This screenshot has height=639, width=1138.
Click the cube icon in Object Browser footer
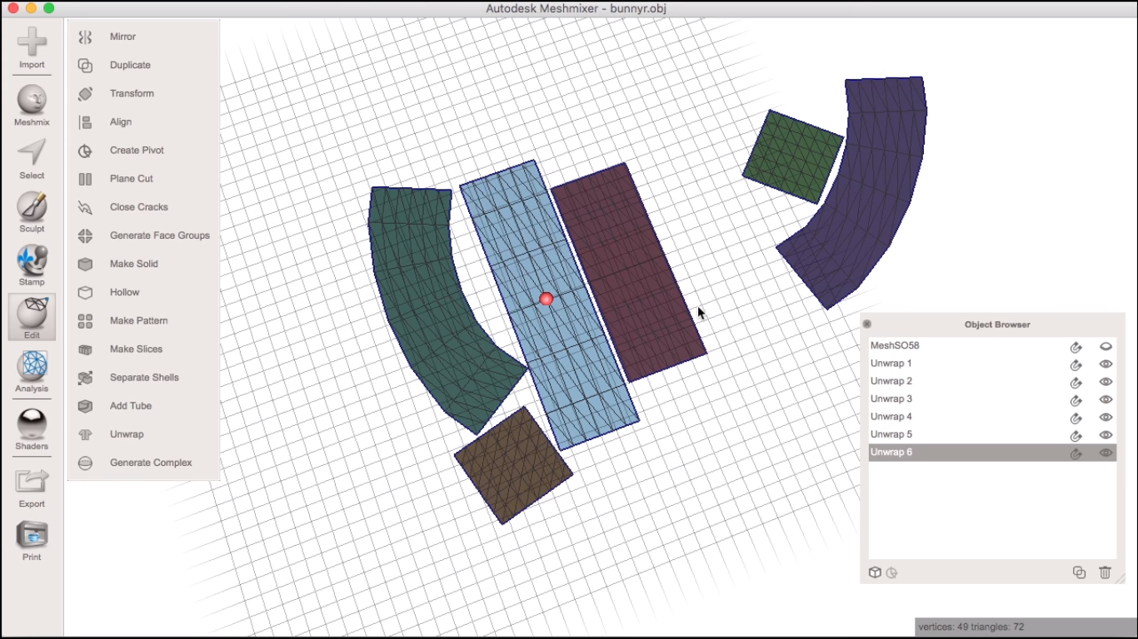pos(875,572)
